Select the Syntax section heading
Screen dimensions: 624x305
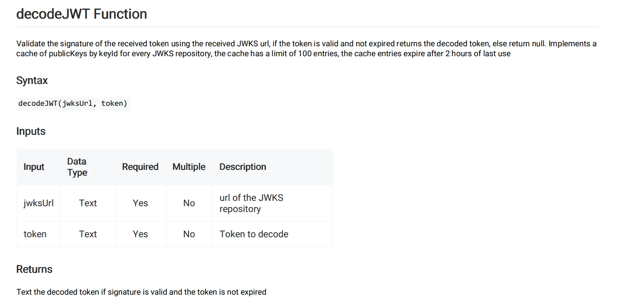[32, 81]
